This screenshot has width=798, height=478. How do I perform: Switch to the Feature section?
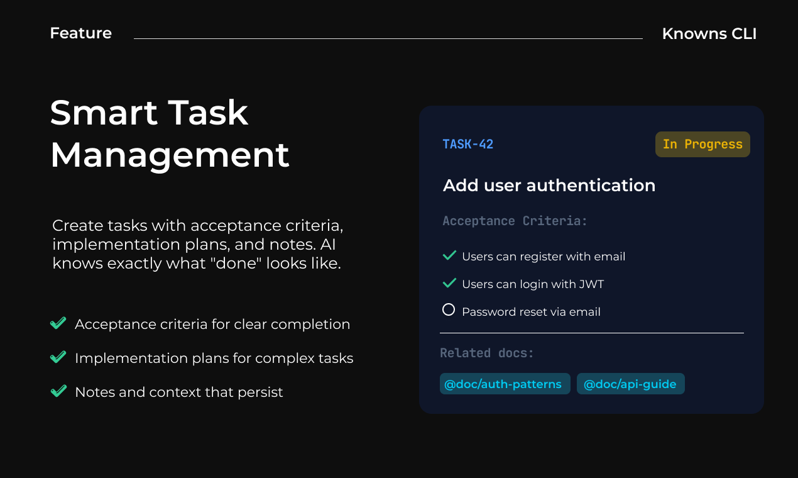[x=80, y=33]
